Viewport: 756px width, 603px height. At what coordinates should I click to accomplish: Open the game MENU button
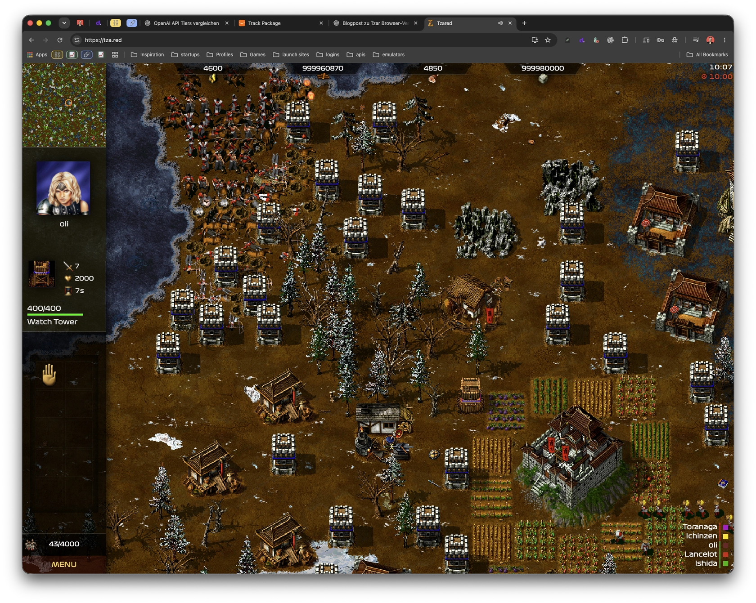point(64,564)
